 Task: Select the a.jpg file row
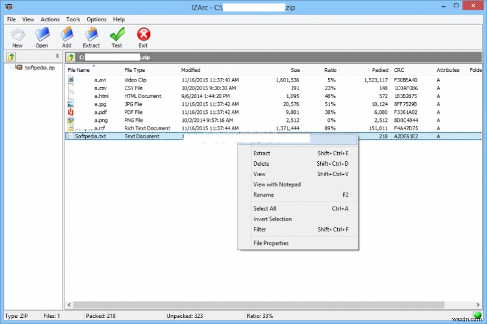tap(273, 104)
